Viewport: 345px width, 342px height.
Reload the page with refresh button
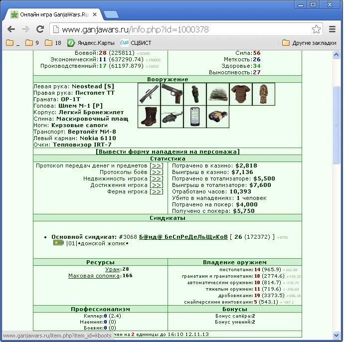(40, 29)
